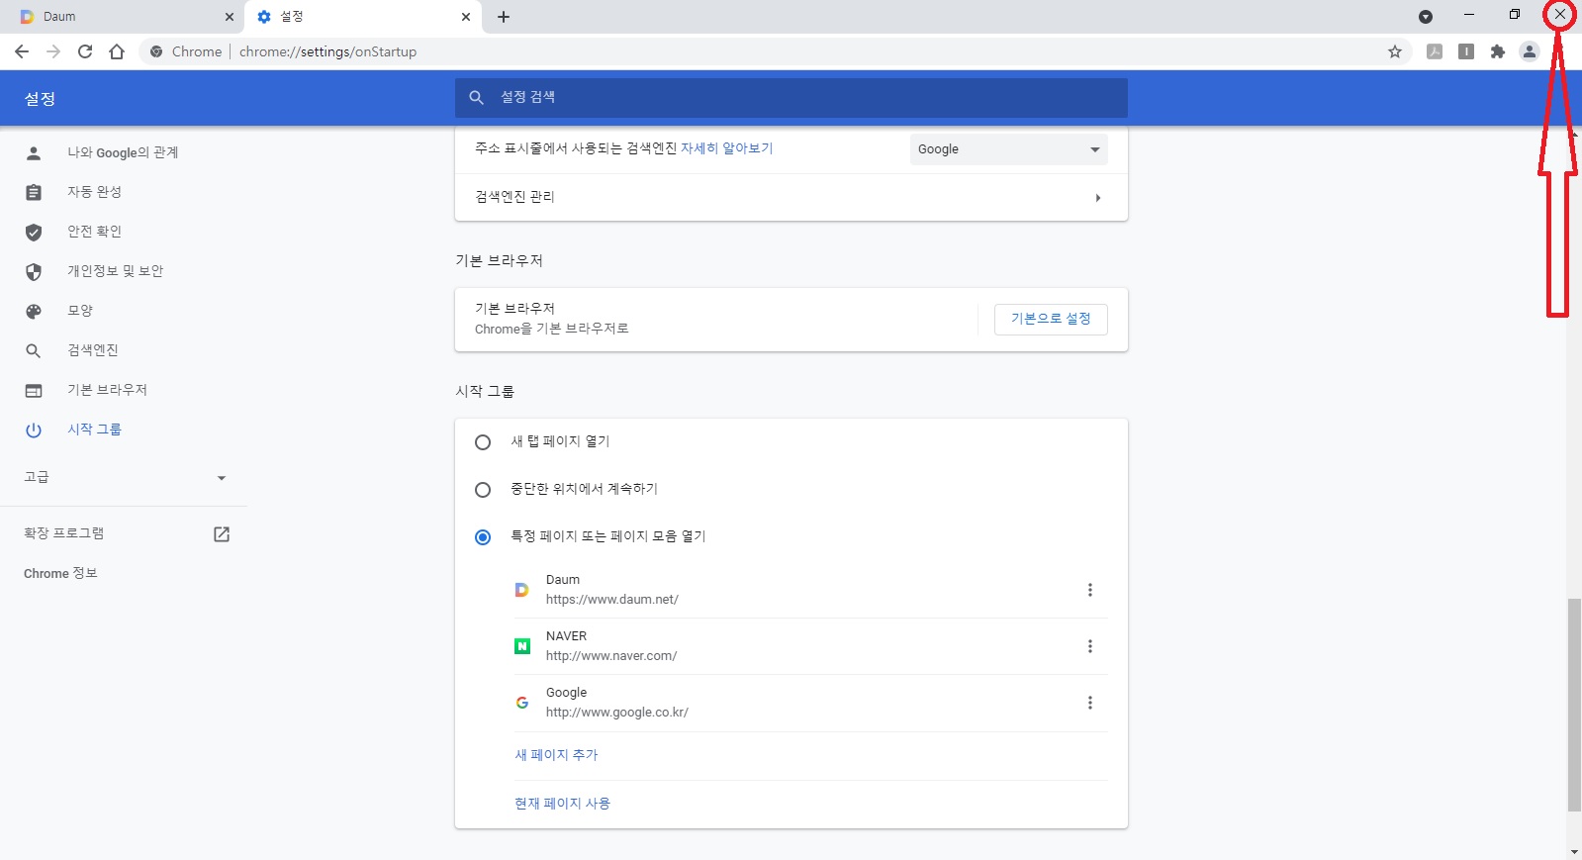Click the magnifier icon beside 검색엔진
The width and height of the screenshot is (1582, 860).
tap(34, 350)
